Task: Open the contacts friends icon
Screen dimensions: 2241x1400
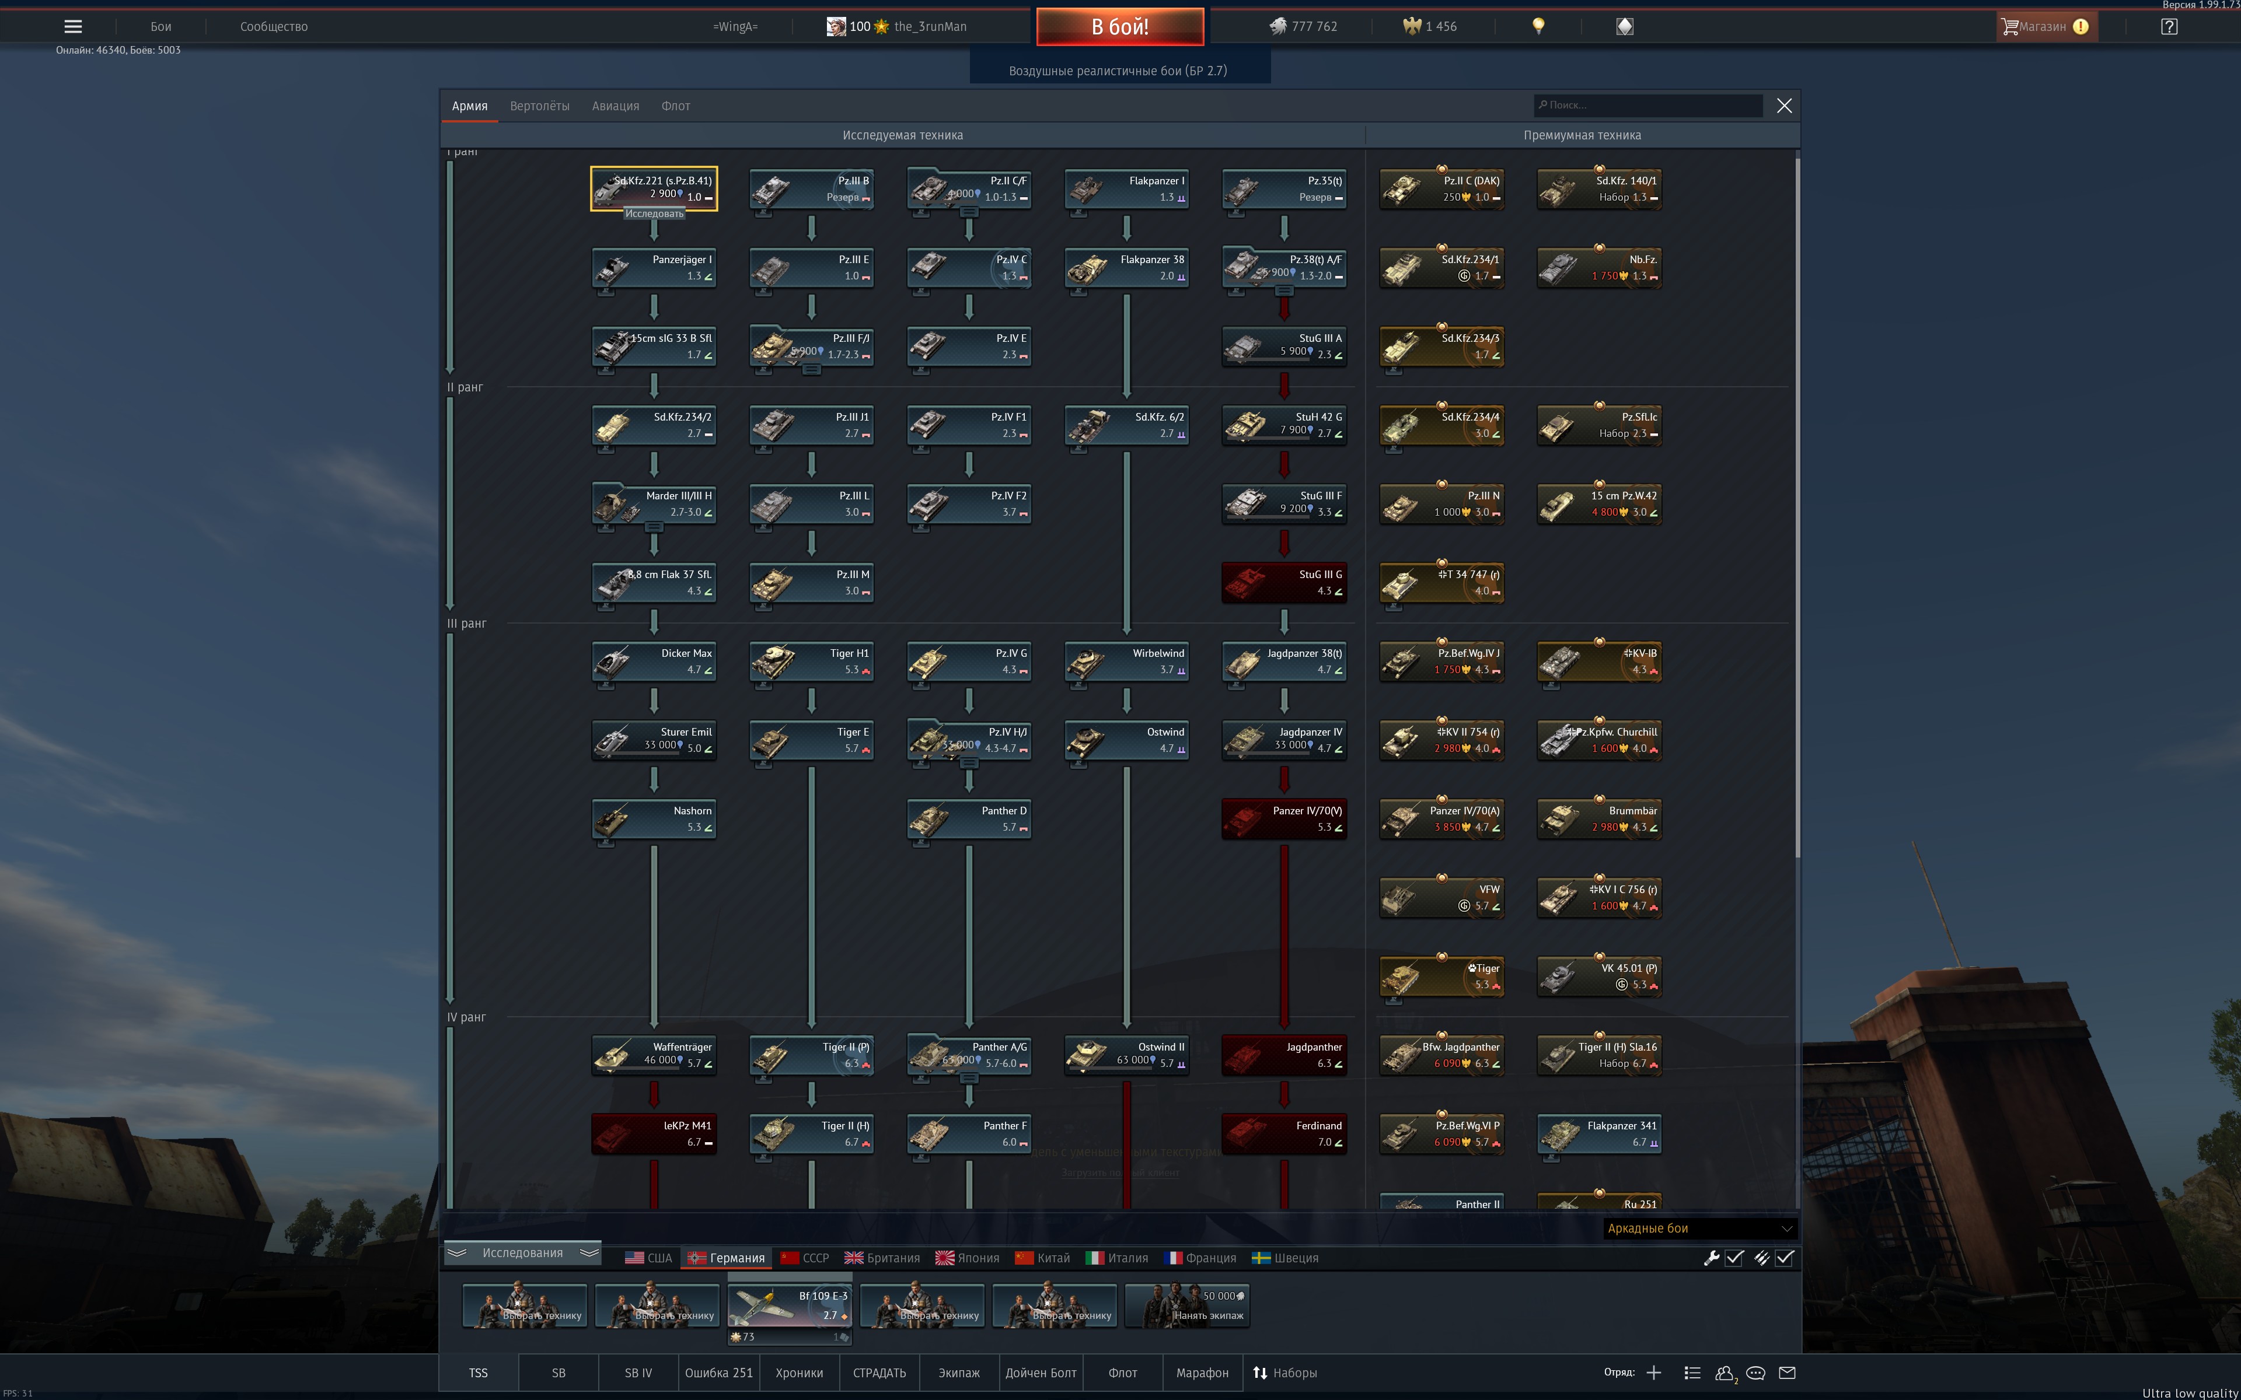Action: (1725, 1373)
